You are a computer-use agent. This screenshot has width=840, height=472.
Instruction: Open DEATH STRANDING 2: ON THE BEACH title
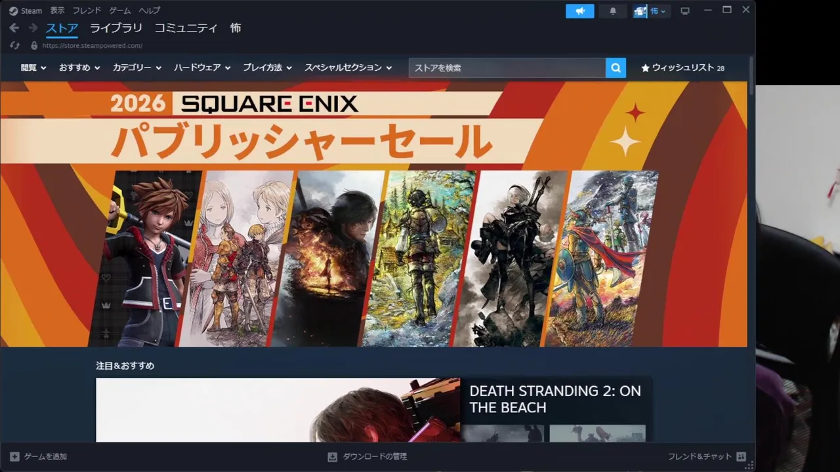coord(555,399)
